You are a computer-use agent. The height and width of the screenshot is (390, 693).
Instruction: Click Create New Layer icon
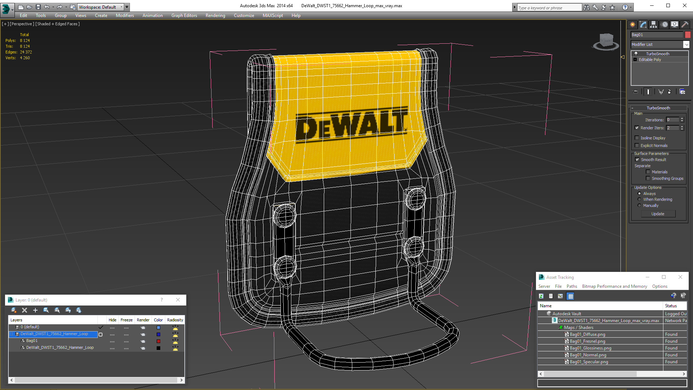pyautogui.click(x=14, y=310)
